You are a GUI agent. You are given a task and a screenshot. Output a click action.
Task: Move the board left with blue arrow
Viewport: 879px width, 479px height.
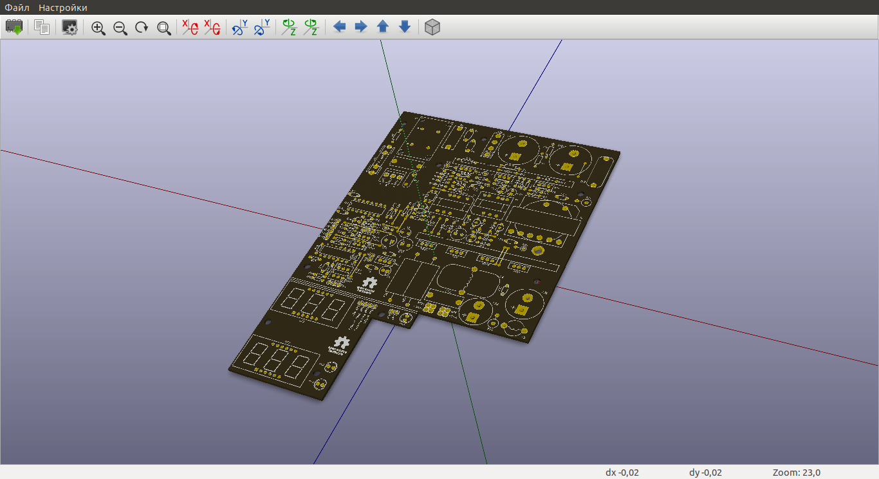[339, 27]
